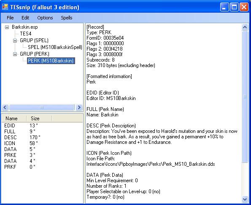Select the ICON subrecord row
The width and height of the screenshot is (251, 205).
tap(42, 143)
